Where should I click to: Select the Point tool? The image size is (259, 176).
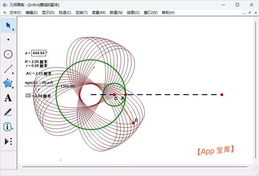[x=8, y=40]
